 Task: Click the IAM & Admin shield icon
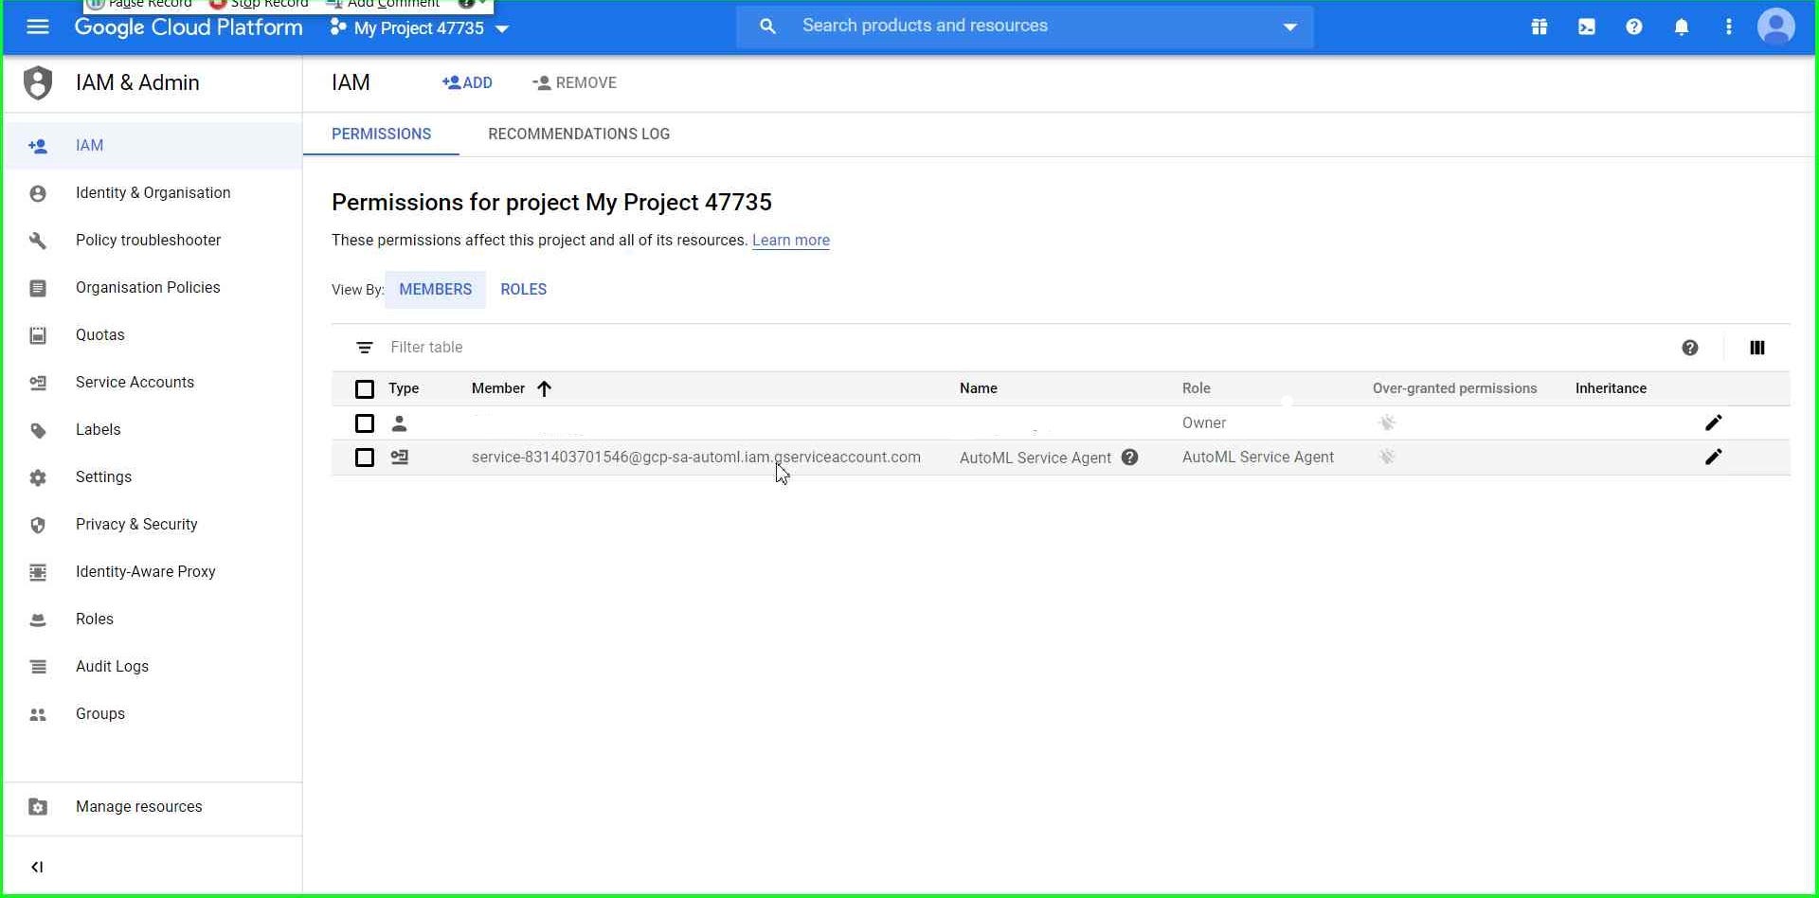coord(37,82)
